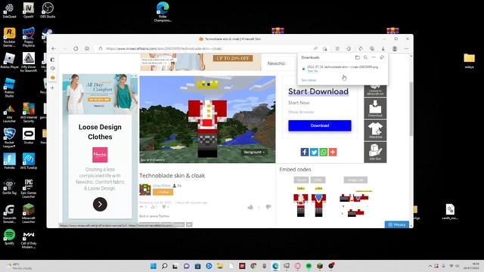The height and width of the screenshot is (272, 484).
Task: Click pin icon in Downloads popup
Action: [x=382, y=57]
